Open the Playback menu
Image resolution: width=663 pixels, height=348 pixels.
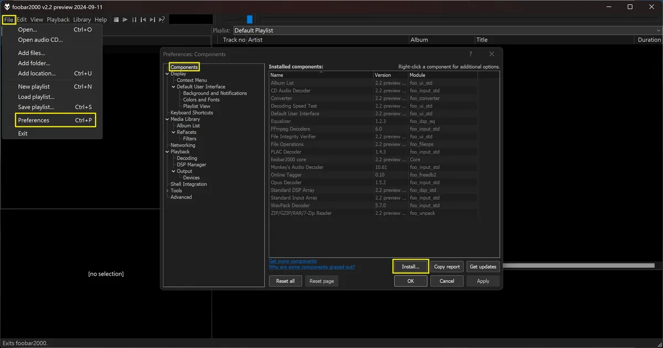(x=58, y=19)
